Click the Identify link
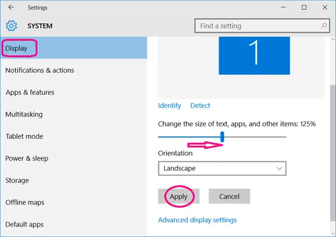Viewport: 336px width, 237px height. tap(169, 106)
